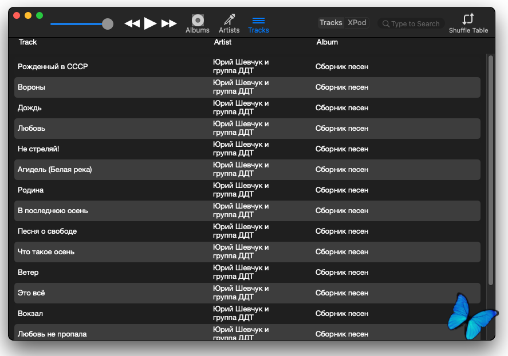Viewport: 508px width, 356px height.
Task: Select the track Рожденный в СССР
Action: 53,67
